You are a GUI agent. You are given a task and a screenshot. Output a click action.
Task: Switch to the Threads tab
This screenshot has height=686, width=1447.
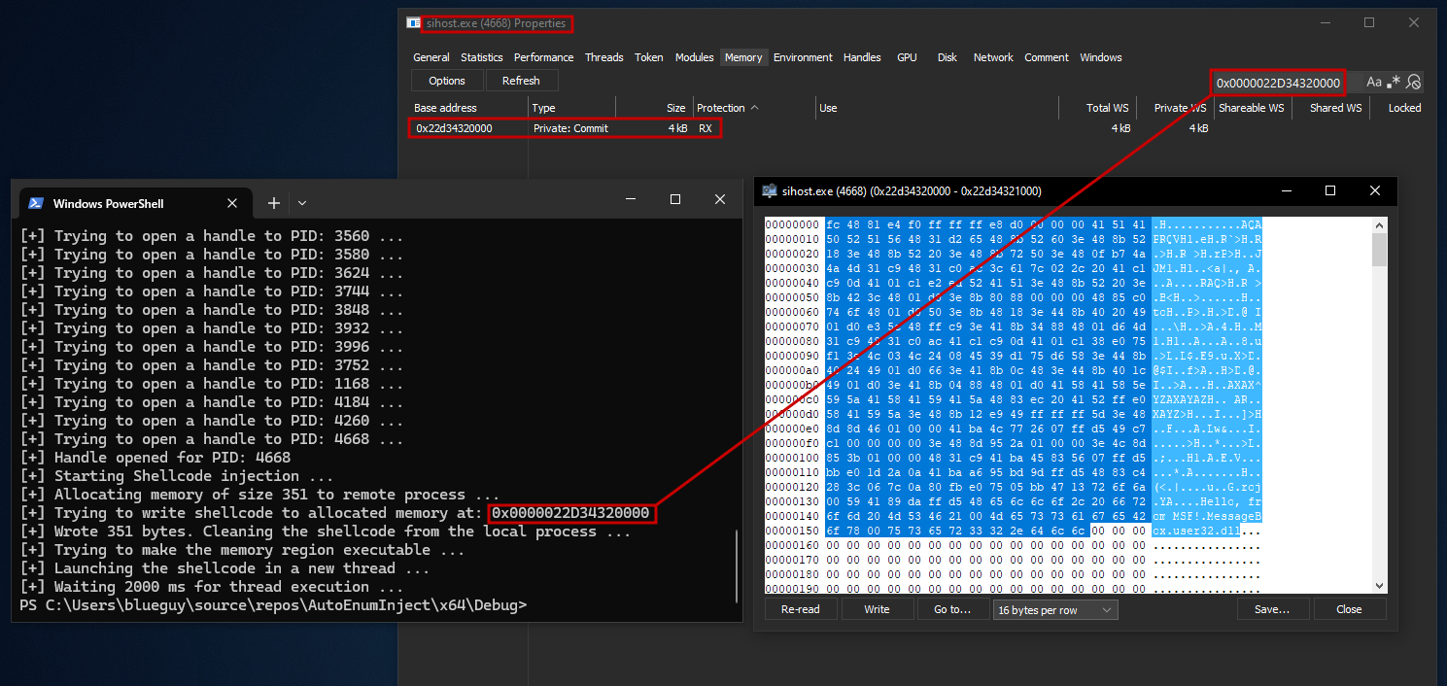(x=603, y=57)
